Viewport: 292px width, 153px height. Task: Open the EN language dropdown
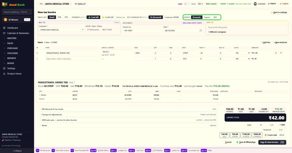pos(200,4)
